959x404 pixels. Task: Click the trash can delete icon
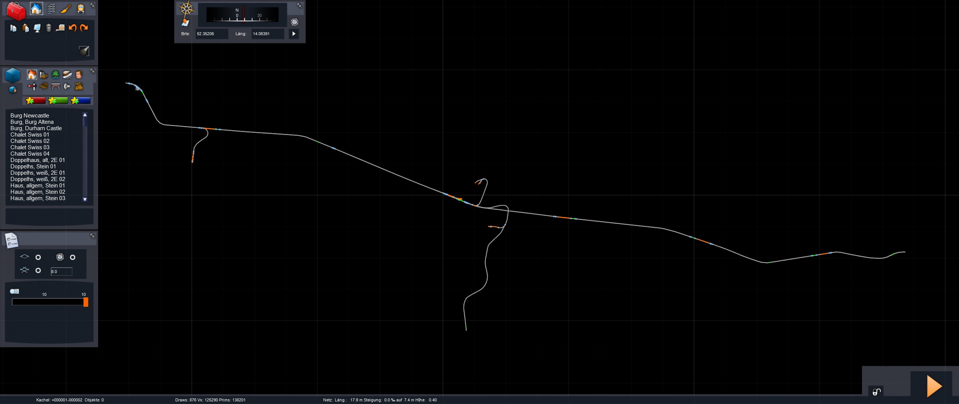point(49,28)
